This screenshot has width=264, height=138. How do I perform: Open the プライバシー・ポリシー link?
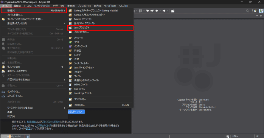point(51,122)
